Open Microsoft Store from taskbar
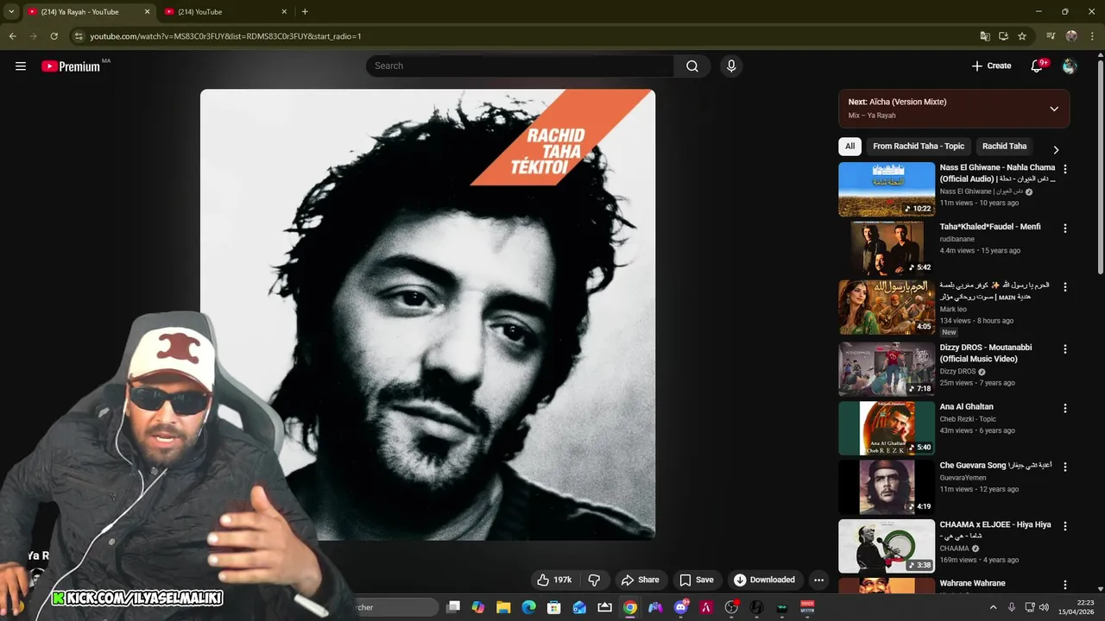Image resolution: width=1105 pixels, height=621 pixels. click(x=554, y=607)
